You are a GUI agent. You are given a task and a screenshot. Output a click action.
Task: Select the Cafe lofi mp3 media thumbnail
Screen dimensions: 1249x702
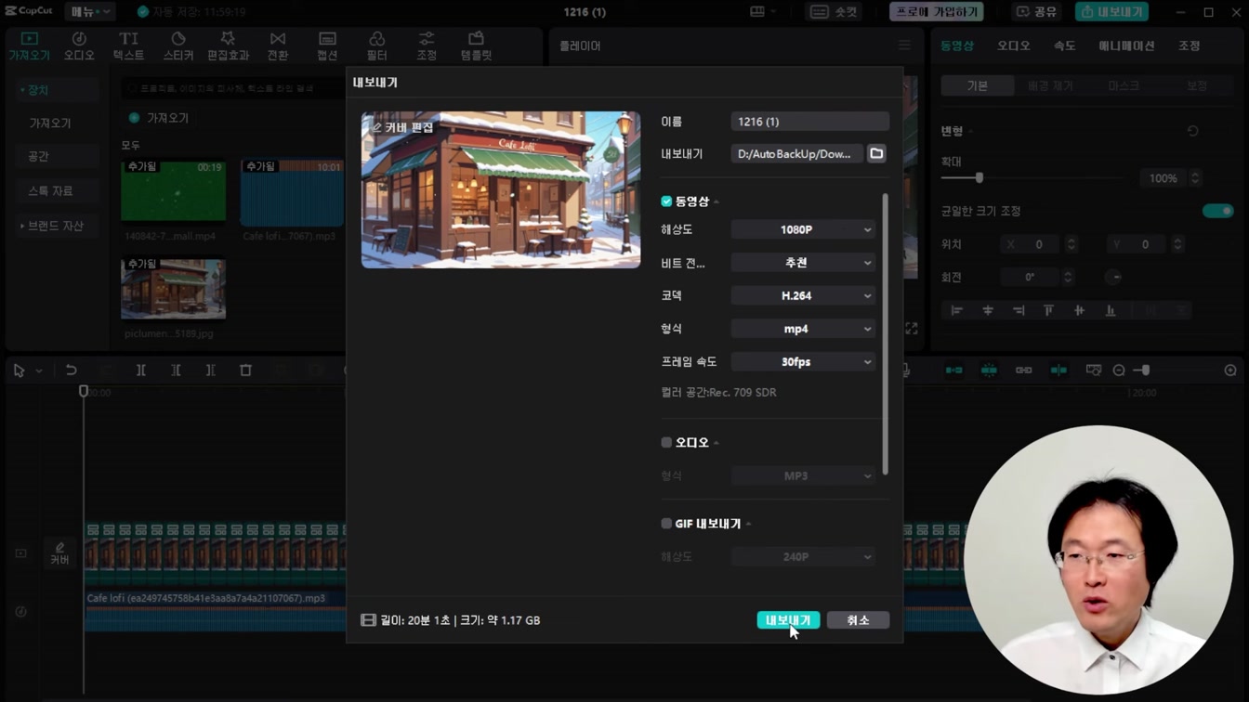coord(292,192)
